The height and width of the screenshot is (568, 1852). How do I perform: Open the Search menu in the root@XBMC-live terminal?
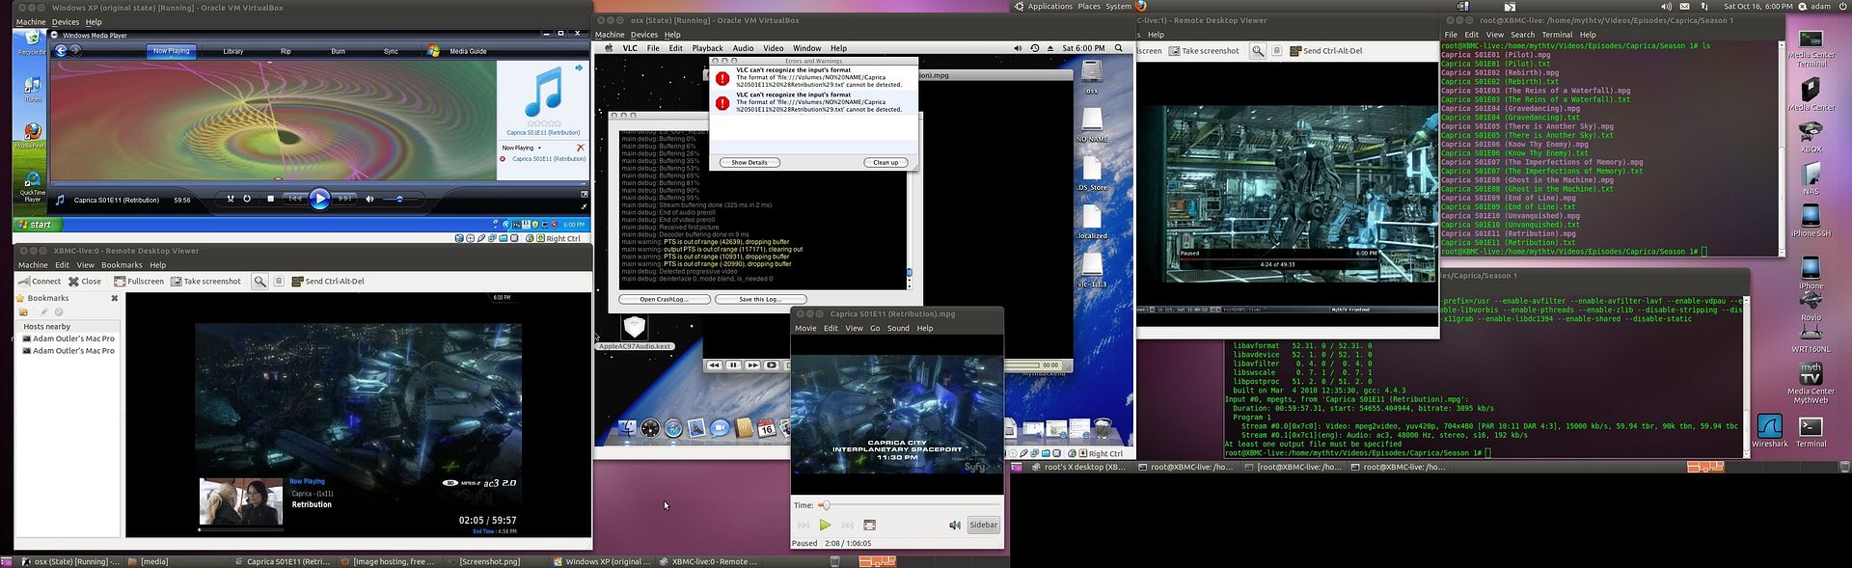1523,35
